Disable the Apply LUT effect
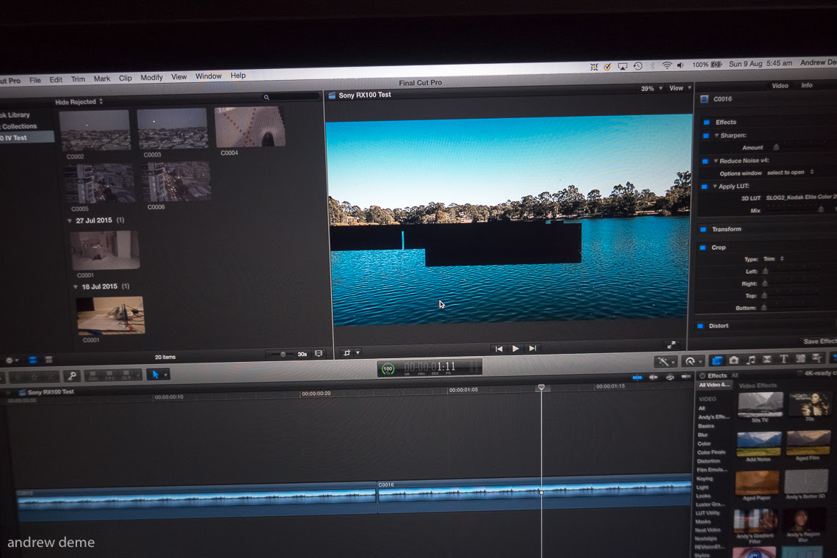This screenshot has width=837, height=558. tap(704, 186)
